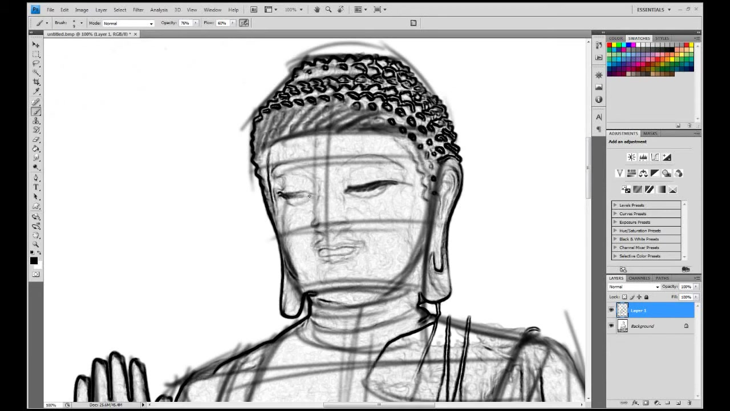Open the Layer menu
The width and height of the screenshot is (730, 411).
[x=101, y=10]
